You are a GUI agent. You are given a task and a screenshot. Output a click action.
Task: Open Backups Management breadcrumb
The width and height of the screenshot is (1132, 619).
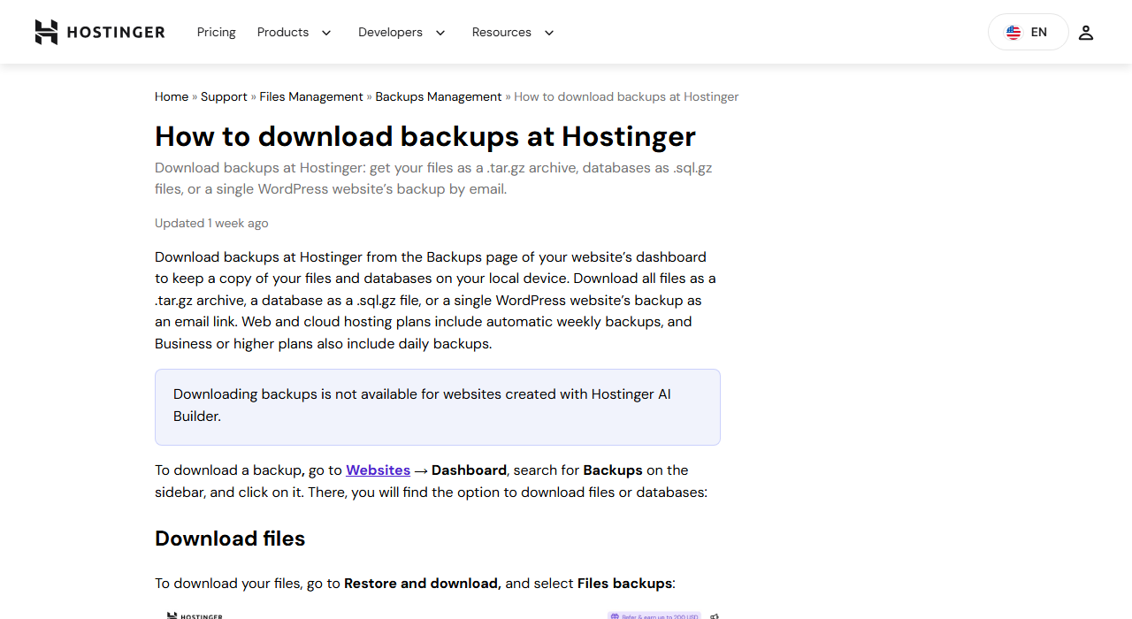(x=439, y=96)
